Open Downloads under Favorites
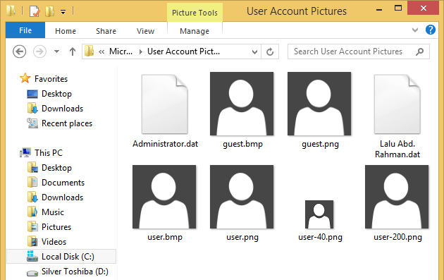The width and height of the screenshot is (444, 280). 62,109
